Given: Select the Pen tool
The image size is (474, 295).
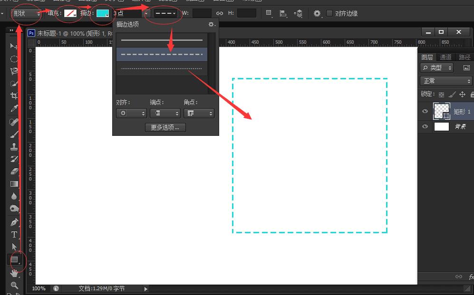Looking at the screenshot, I should [x=14, y=222].
